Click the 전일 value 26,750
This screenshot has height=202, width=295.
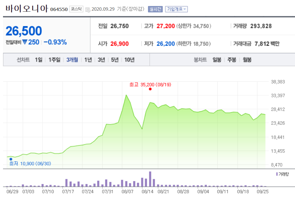click(120, 26)
